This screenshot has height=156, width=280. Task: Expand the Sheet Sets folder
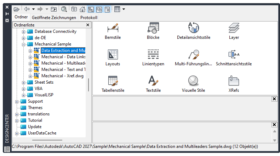(23, 83)
